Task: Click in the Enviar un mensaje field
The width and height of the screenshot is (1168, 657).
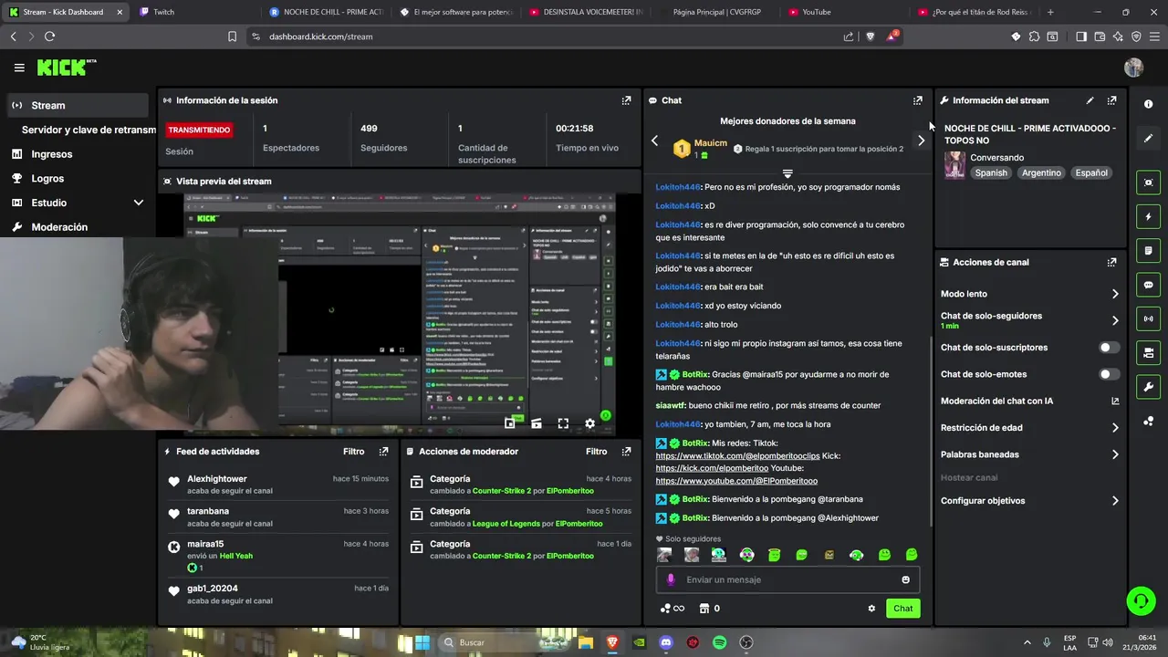Action: pyautogui.click(x=787, y=579)
